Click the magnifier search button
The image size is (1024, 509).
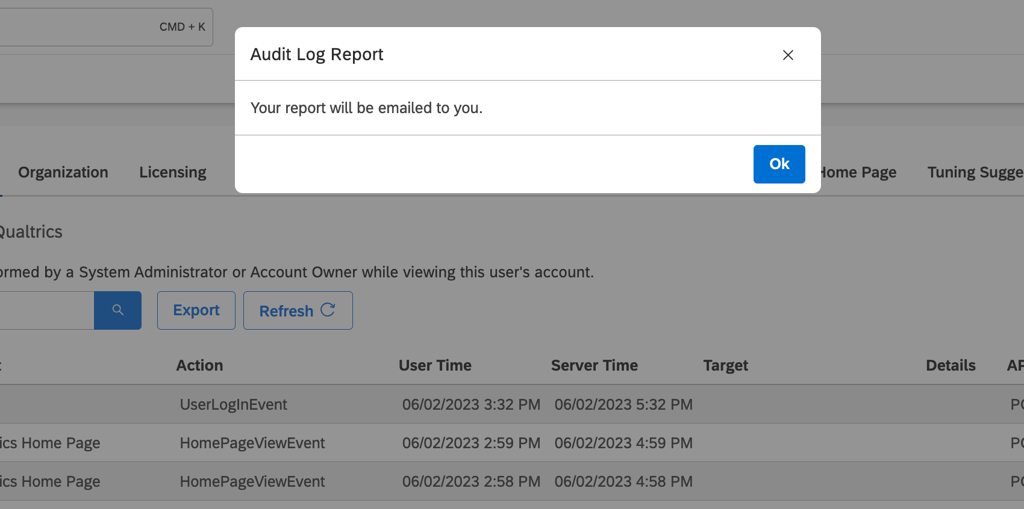[x=117, y=310]
